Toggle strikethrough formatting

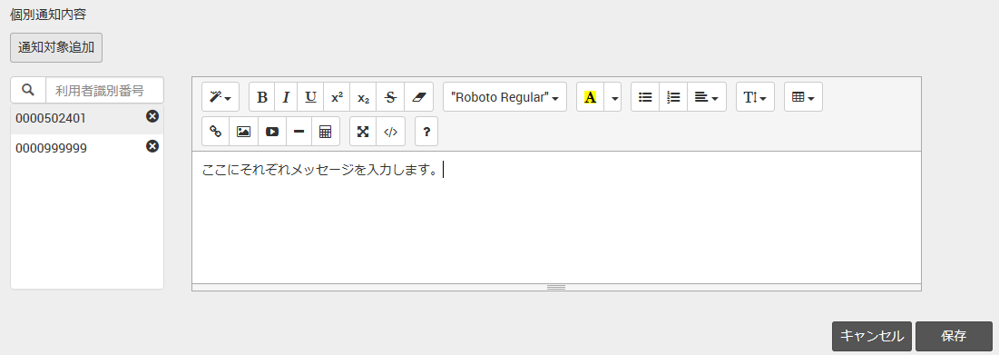(x=390, y=97)
